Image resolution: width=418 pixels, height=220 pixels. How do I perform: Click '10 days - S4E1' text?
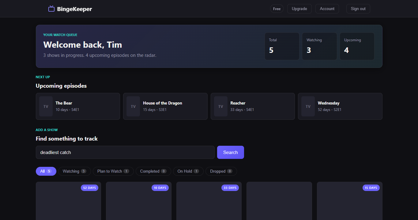[67, 110]
